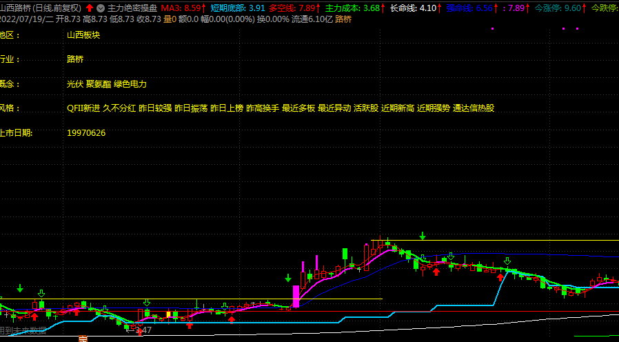Open the 山西板块 region link
This screenshot has width=619, height=342.
point(83,34)
